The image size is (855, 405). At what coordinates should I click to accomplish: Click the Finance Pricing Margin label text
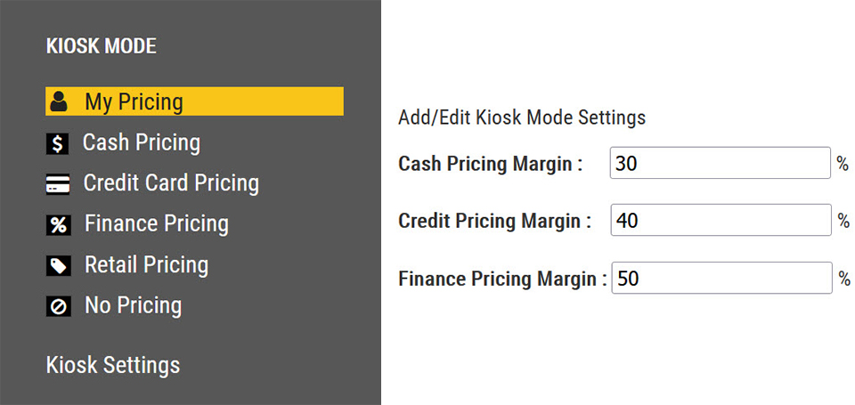(502, 279)
